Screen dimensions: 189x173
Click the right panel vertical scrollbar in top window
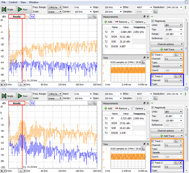[x=186, y=48]
